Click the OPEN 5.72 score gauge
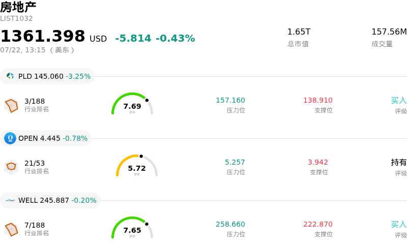Screen dimensions: 407x248 coord(137,166)
